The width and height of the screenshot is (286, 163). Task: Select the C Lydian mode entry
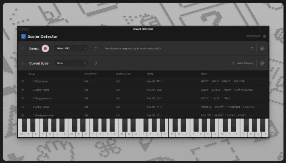click(x=41, y=107)
